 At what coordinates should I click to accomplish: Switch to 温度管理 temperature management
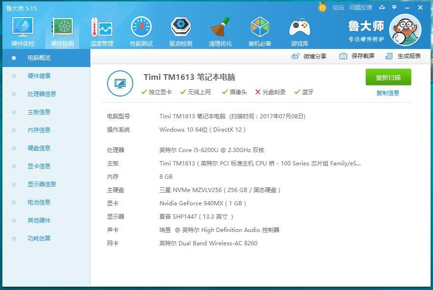[x=102, y=30]
